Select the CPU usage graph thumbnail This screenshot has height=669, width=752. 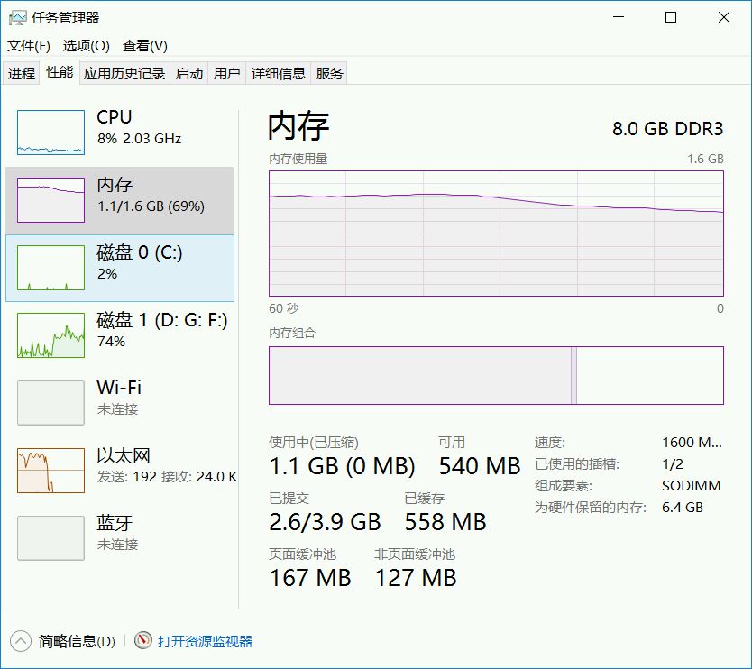(50, 133)
